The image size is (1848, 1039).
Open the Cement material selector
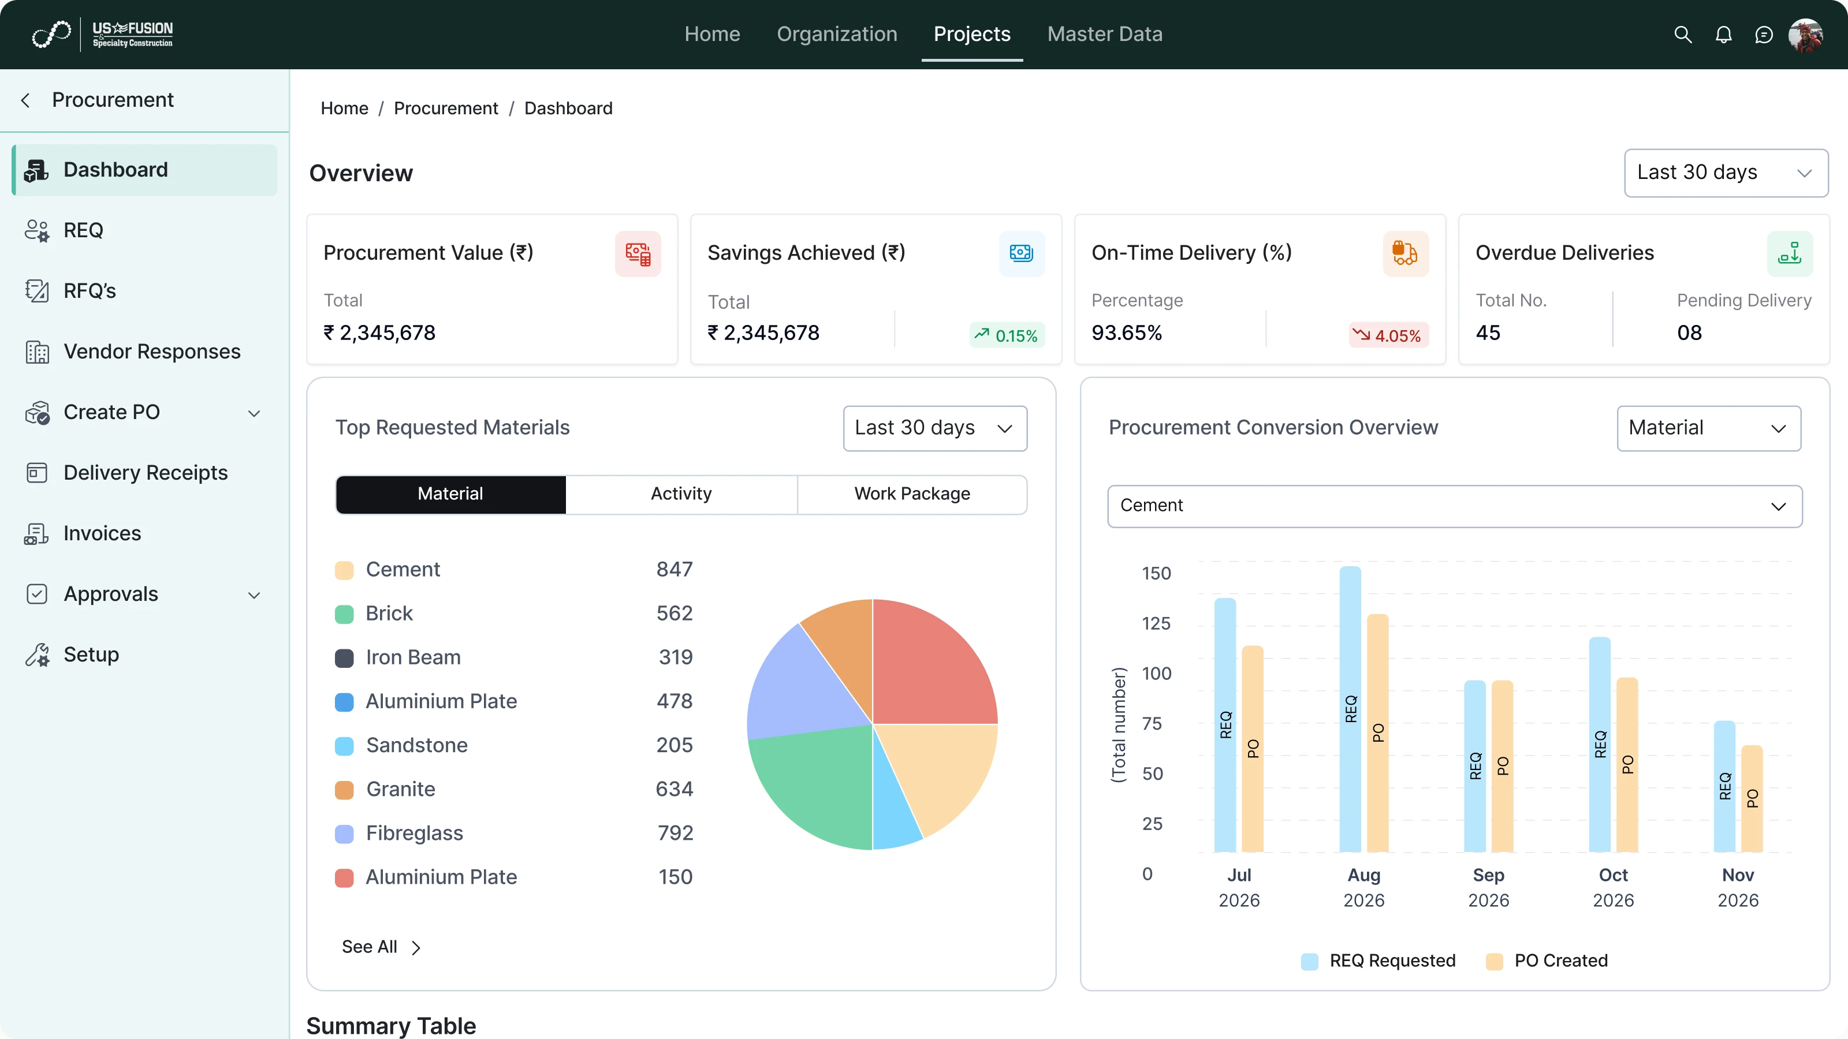coord(1454,506)
